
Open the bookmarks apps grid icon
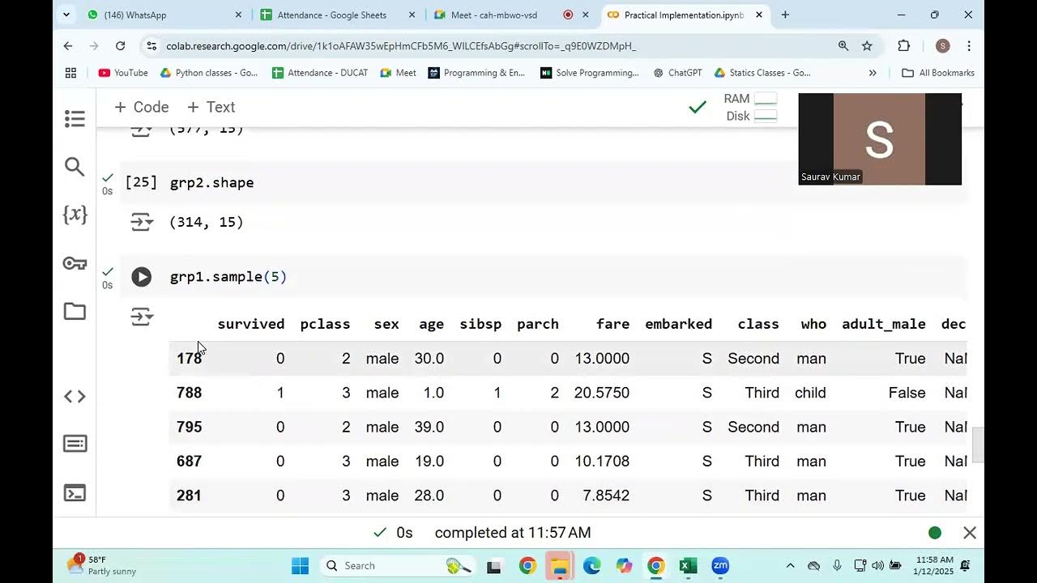point(70,73)
